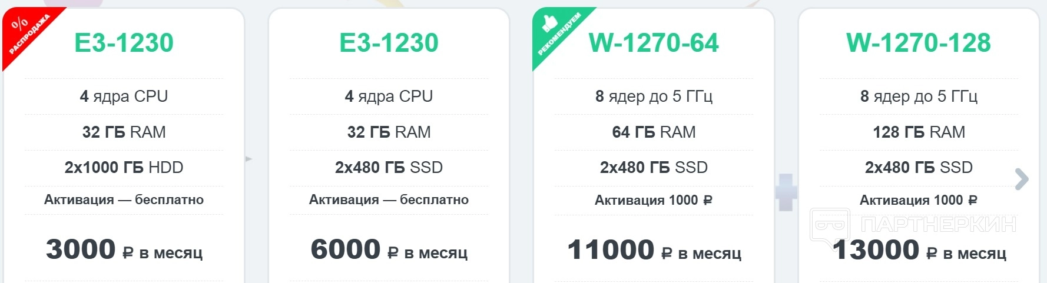Click the 13000 ₽ в месяц price
The height and width of the screenshot is (283, 1047).
[x=919, y=251]
